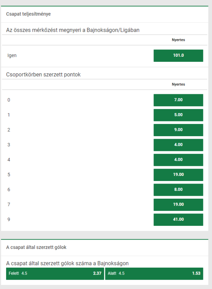Image resolution: width=212 pixels, height=289 pixels.
Task: Pick the 41.00 odds for 9 points
Action: pyautogui.click(x=178, y=220)
